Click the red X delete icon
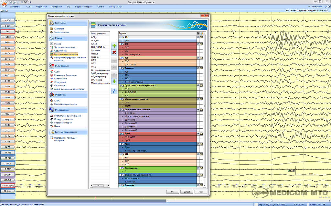This screenshot has width=331, height=206. 114,52
